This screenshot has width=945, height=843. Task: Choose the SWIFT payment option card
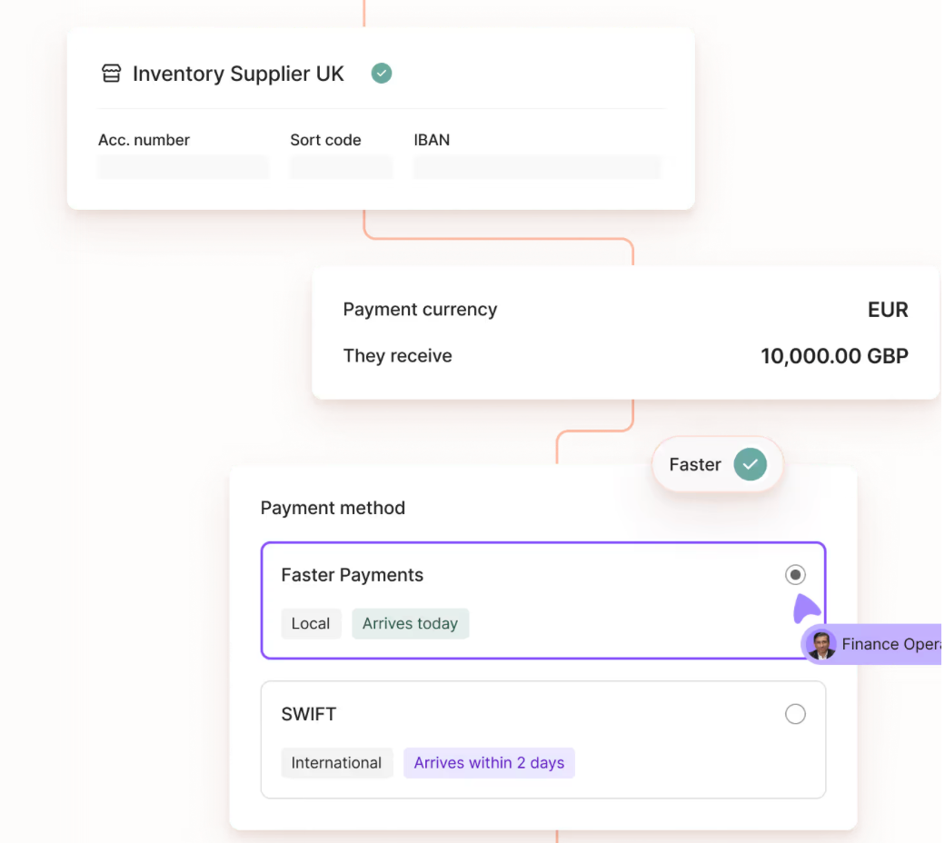(x=543, y=740)
